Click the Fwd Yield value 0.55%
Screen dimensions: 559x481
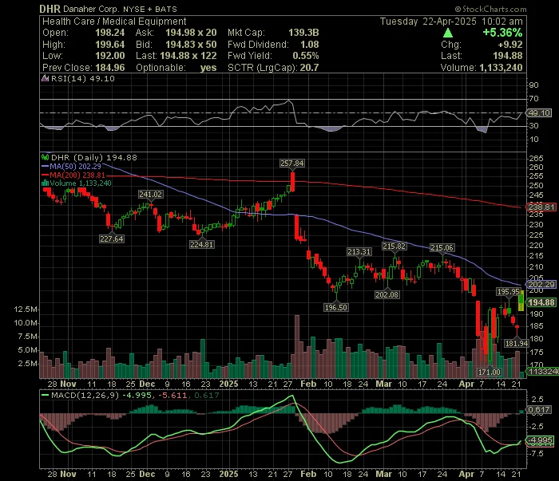click(x=306, y=56)
